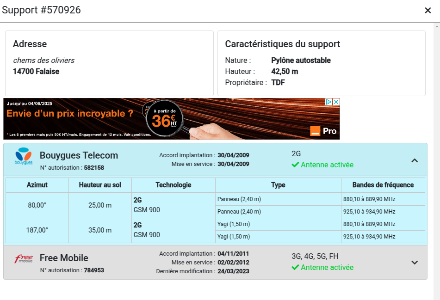Expand the Free Mobile section
The height and width of the screenshot is (300, 440).
click(x=415, y=263)
